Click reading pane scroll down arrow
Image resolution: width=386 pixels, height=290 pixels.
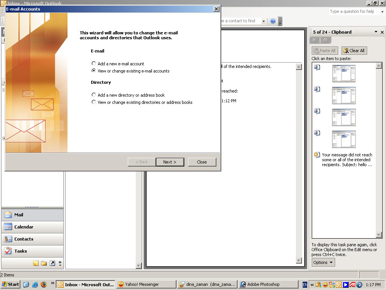click(x=299, y=261)
